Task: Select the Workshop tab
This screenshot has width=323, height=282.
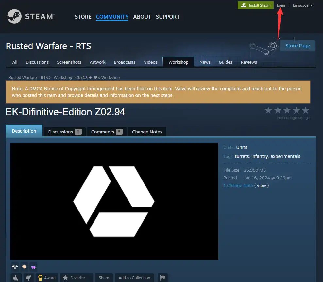Action: coord(178,62)
